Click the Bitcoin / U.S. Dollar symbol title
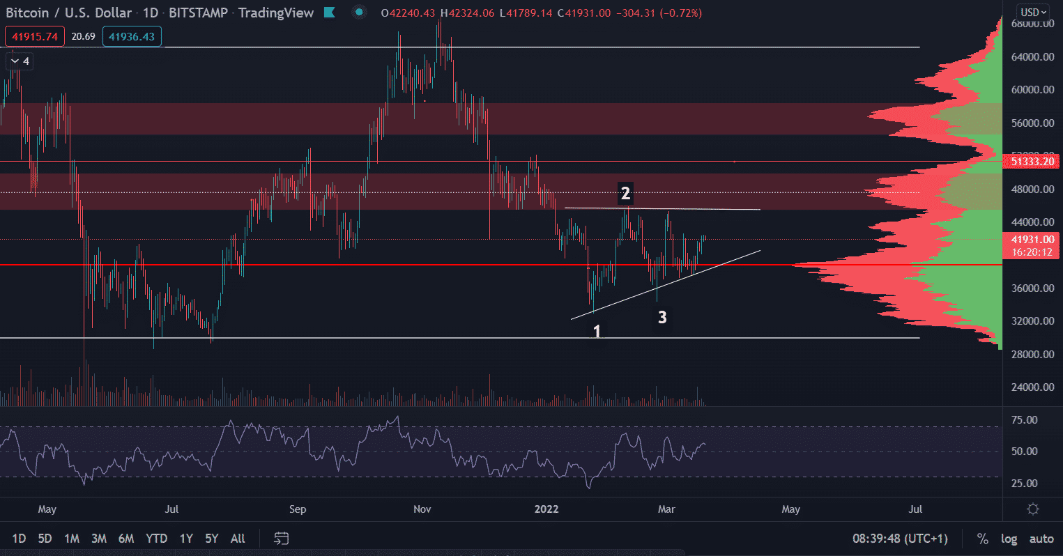 tap(68, 13)
